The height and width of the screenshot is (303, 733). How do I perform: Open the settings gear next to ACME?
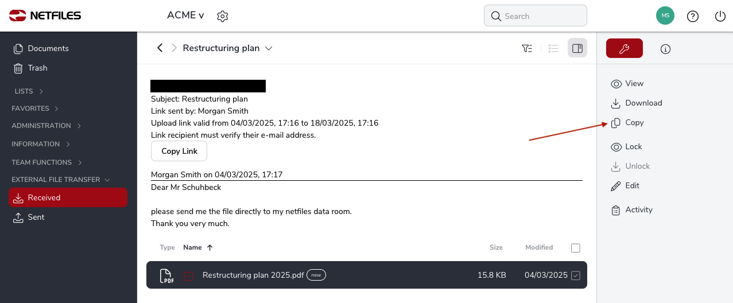click(223, 16)
